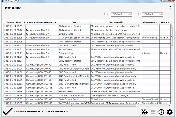Select Connecting ROD CFR450 plan in 14:03 row
The height and width of the screenshot is (117, 176).
pos(42,65)
